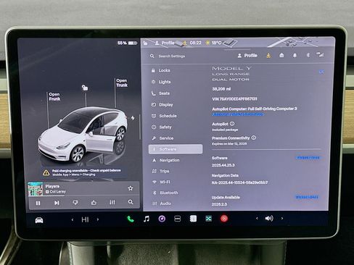Tap the Open Trunk button
Viewport: 354px width, 265px height.
coord(122,83)
